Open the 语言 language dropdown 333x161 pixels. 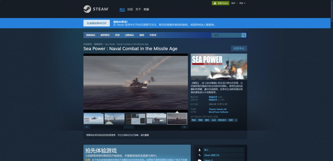(x=242, y=3)
